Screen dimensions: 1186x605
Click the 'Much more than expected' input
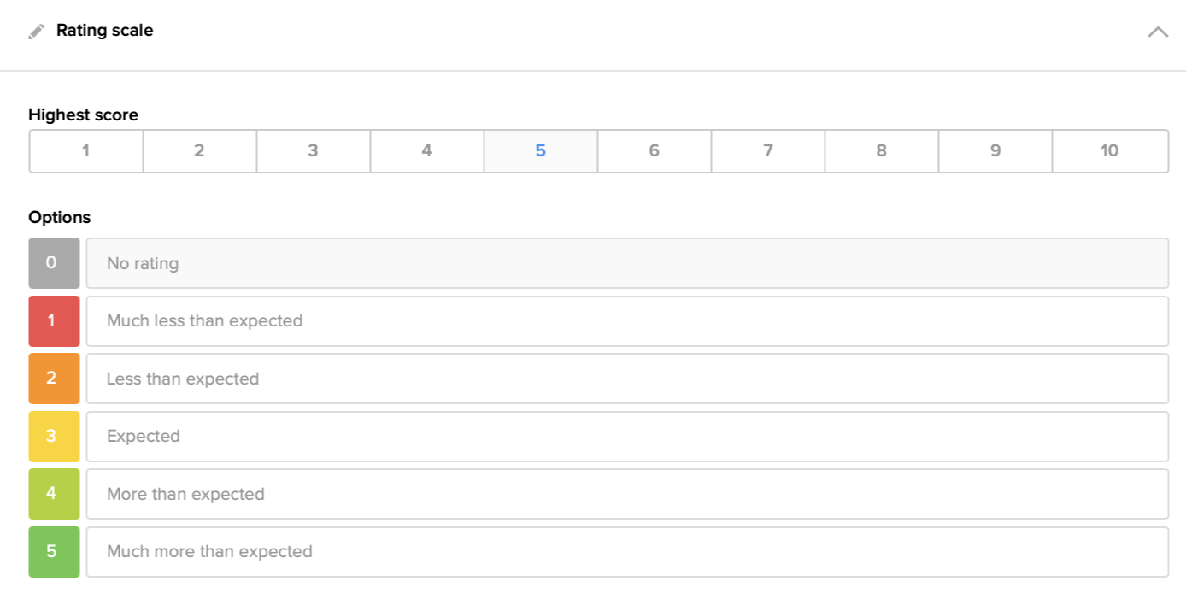626,552
